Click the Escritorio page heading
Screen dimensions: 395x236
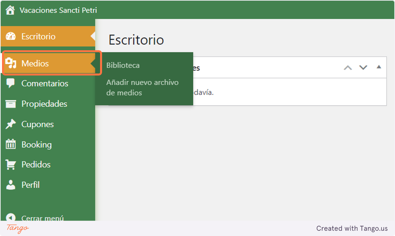tap(136, 40)
